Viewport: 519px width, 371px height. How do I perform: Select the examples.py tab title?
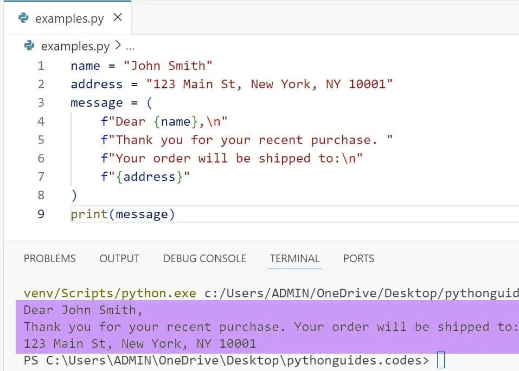(70, 18)
